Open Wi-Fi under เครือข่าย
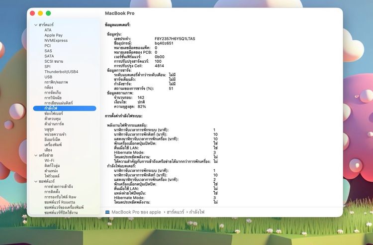The width and height of the screenshot is (373, 245). [49, 160]
